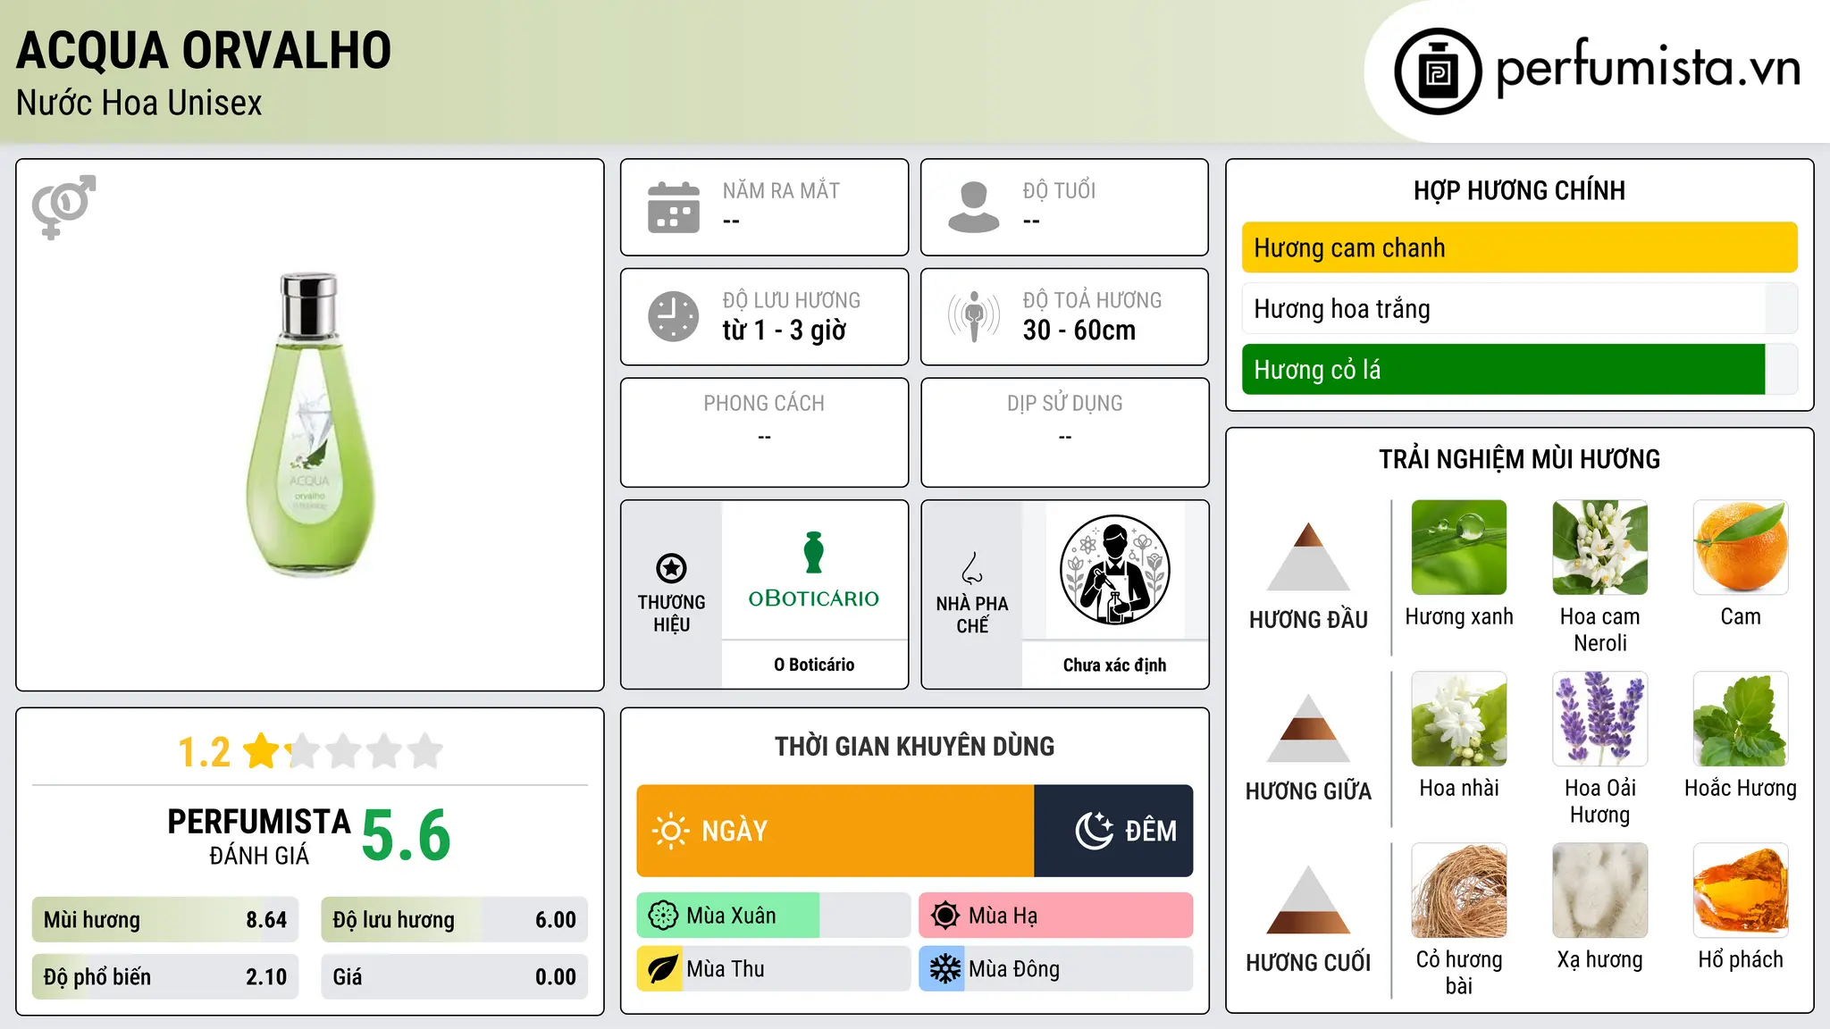This screenshot has width=1830, height=1029.
Task: Click the clock icon beside Độ lưu hương
Action: pyautogui.click(x=674, y=316)
